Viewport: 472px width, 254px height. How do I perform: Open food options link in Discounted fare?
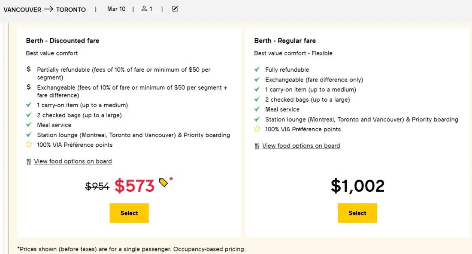pos(73,161)
